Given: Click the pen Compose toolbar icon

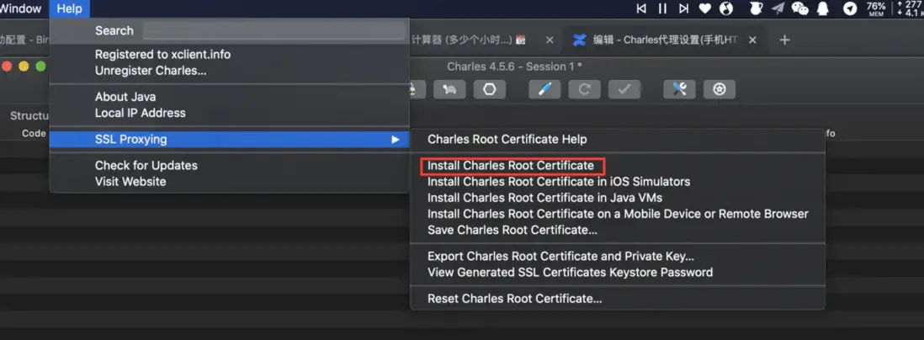Looking at the screenshot, I should (x=544, y=89).
